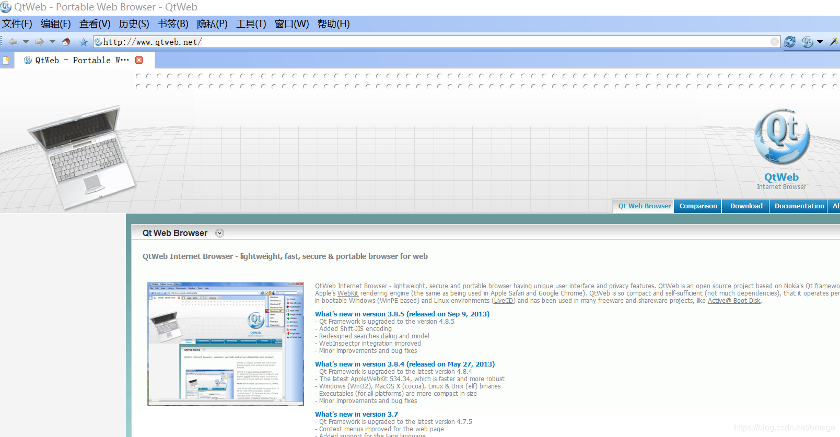840x437 pixels.
Task: Click the magic wand tool icon
Action: tap(834, 42)
